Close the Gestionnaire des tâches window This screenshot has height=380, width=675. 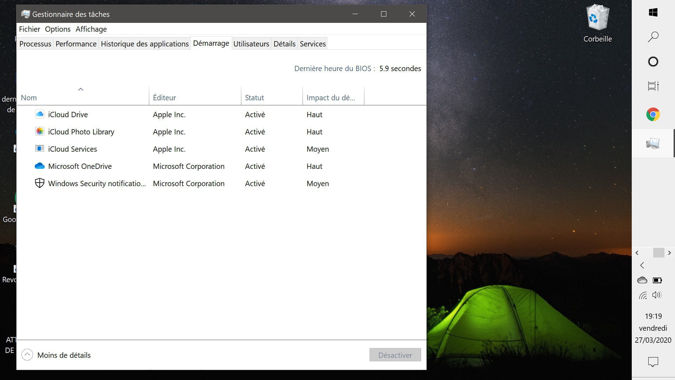coord(412,14)
